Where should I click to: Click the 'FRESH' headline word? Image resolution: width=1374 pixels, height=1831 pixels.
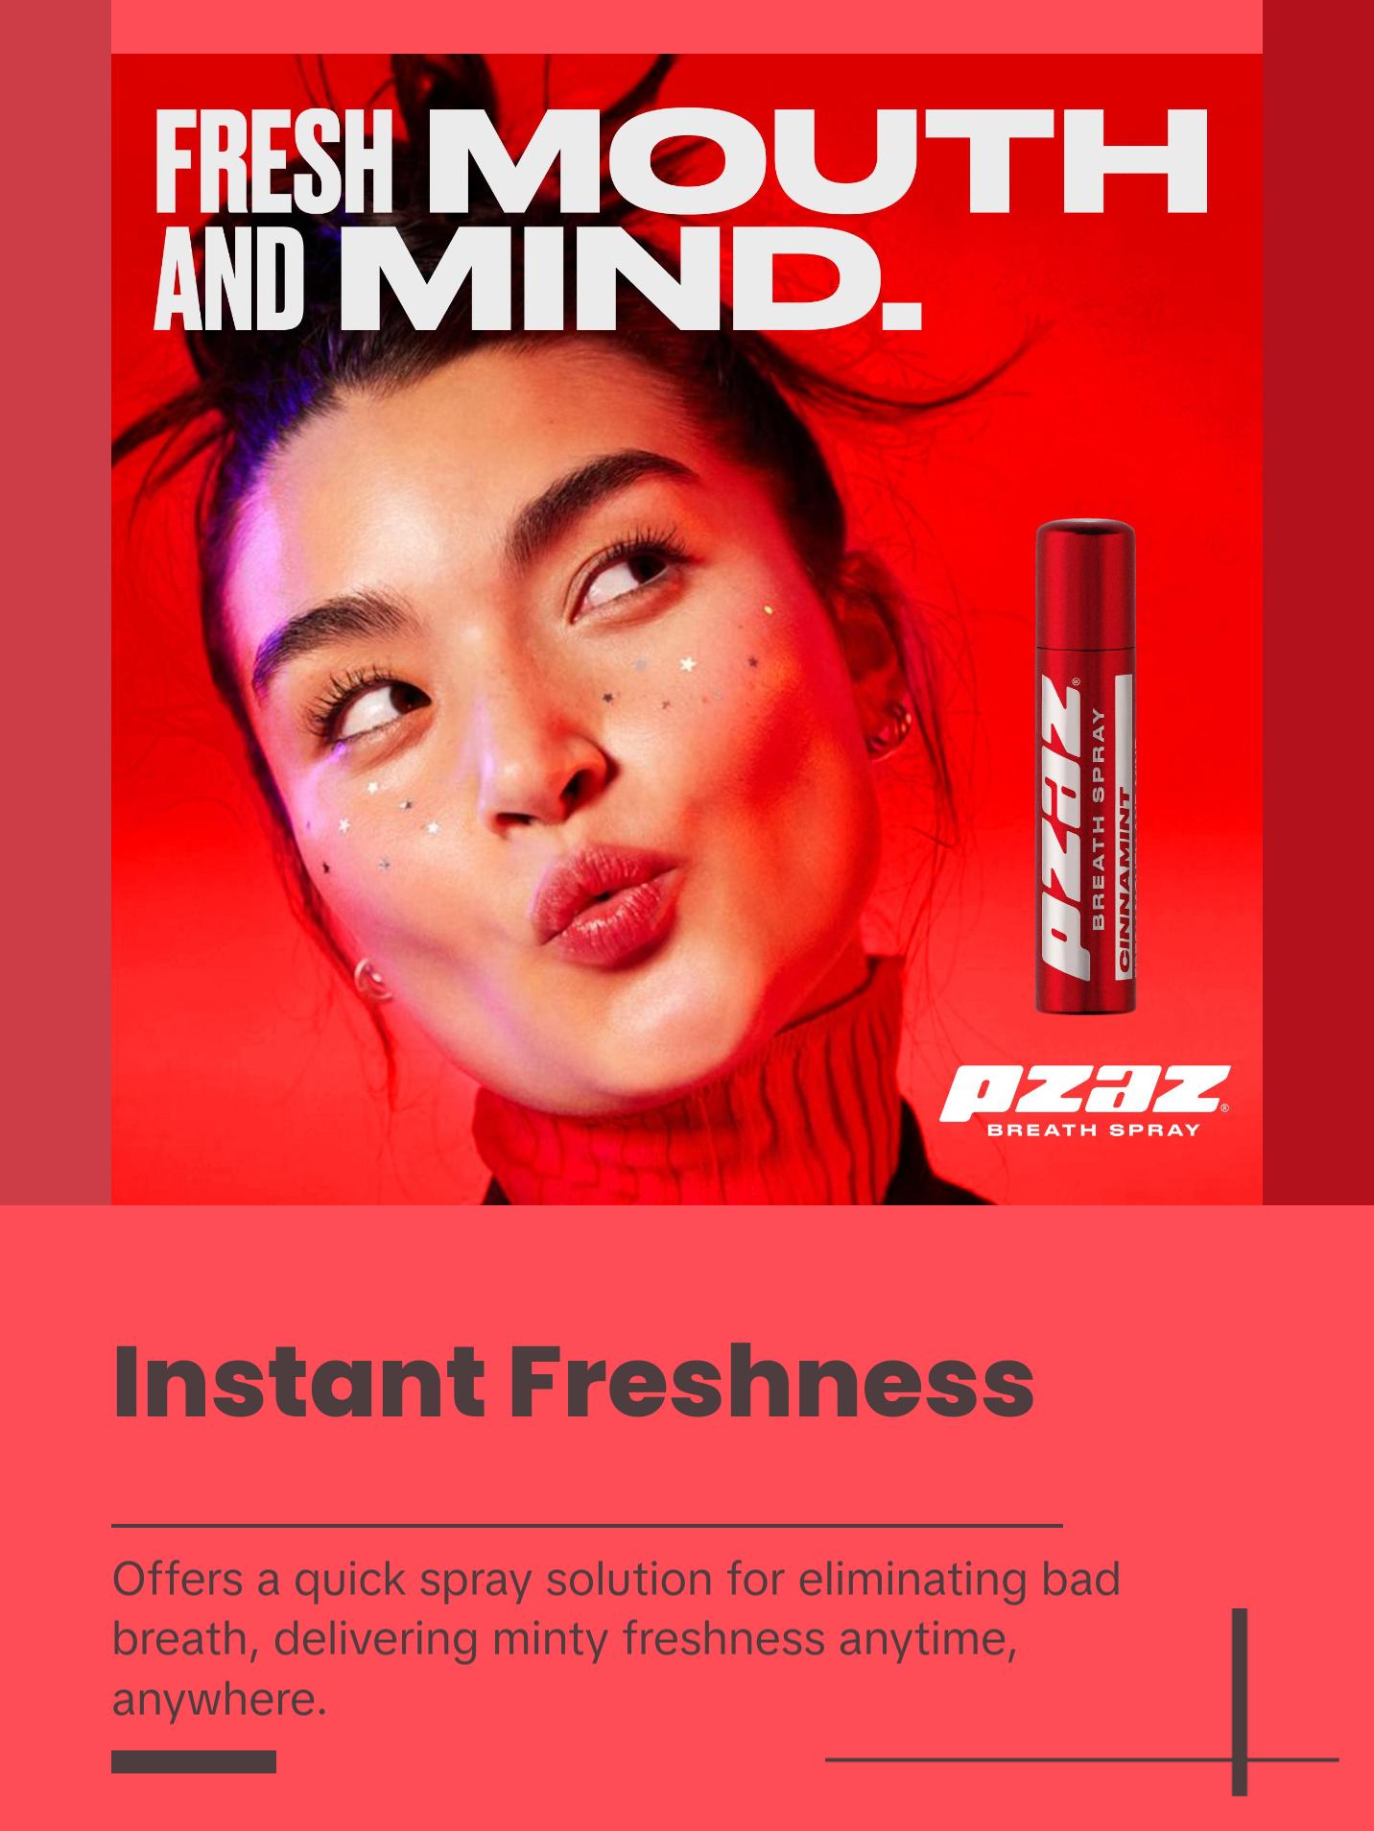(276, 162)
